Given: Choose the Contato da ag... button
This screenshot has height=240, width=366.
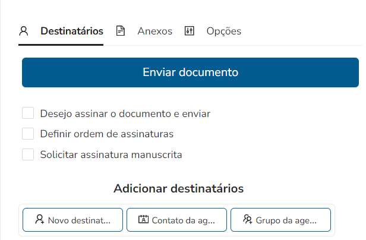Looking at the screenshot, I should tap(176, 220).
